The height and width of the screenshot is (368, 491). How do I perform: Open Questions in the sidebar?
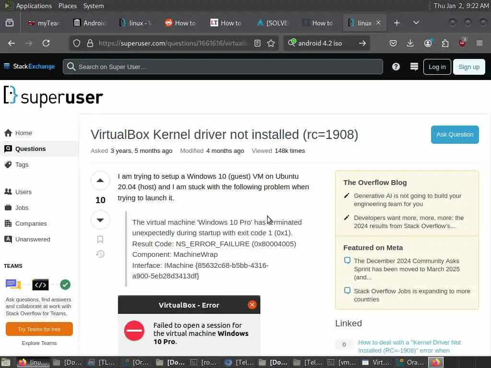[39, 149]
